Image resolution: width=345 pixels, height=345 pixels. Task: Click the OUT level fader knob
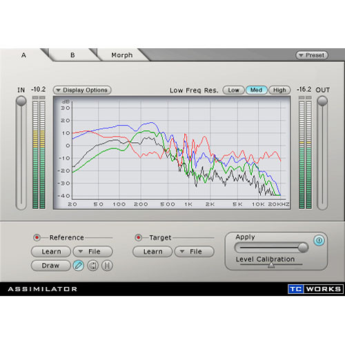point(322,101)
